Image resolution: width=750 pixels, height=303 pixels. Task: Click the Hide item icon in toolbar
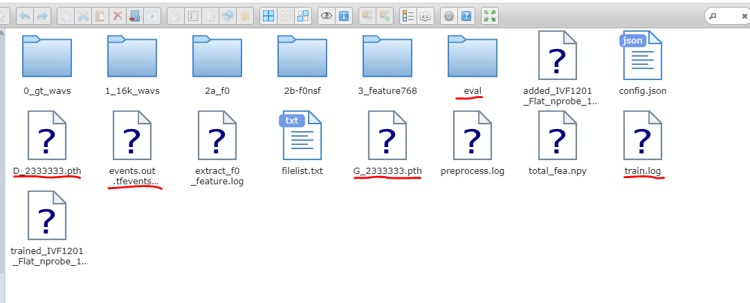click(152, 17)
